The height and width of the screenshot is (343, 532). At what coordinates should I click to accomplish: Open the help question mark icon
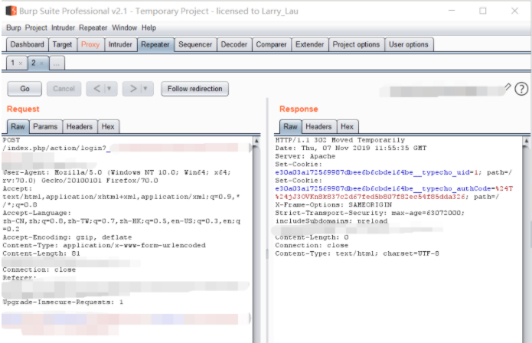click(x=521, y=89)
